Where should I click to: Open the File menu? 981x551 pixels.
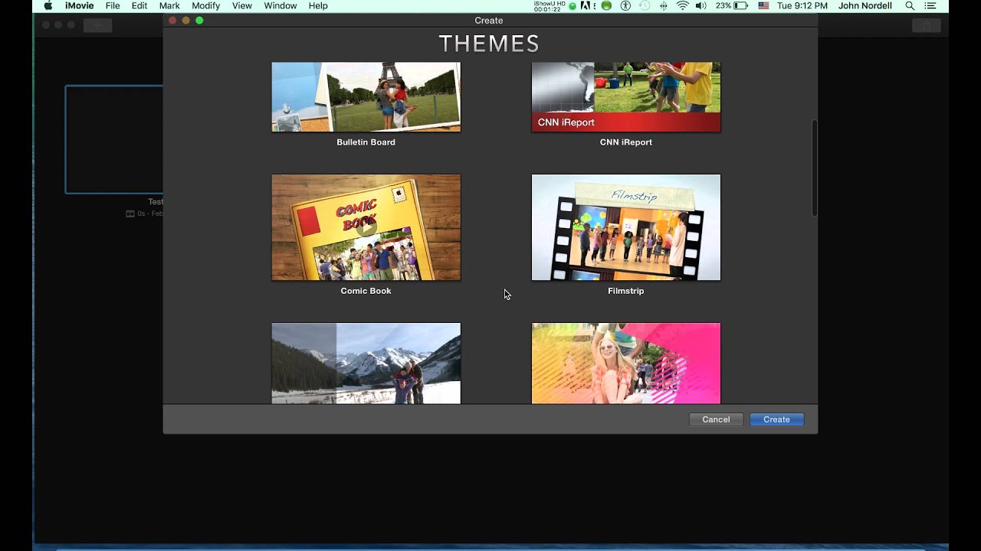point(113,5)
